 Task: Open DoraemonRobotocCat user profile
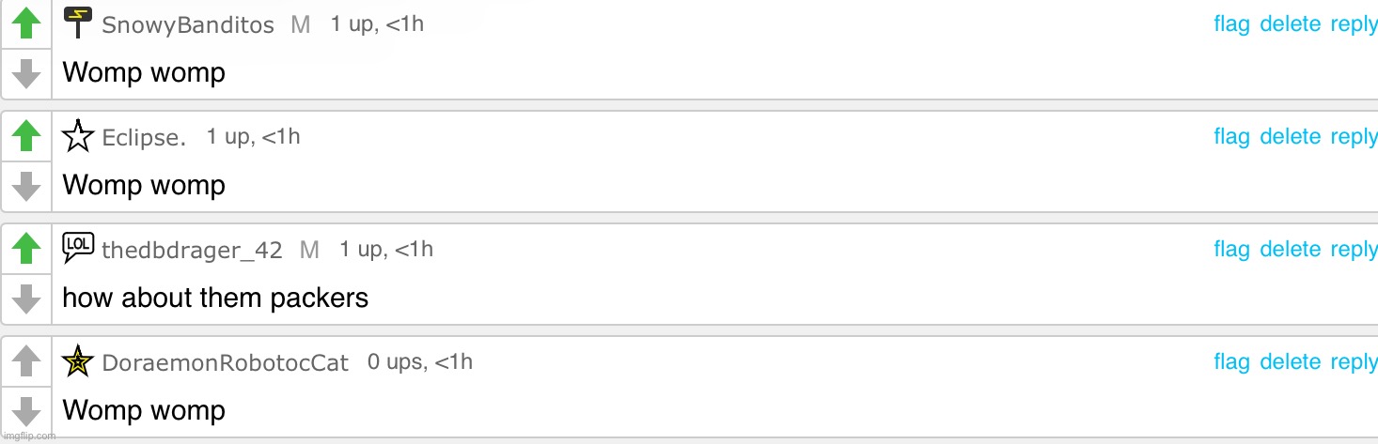(x=225, y=363)
